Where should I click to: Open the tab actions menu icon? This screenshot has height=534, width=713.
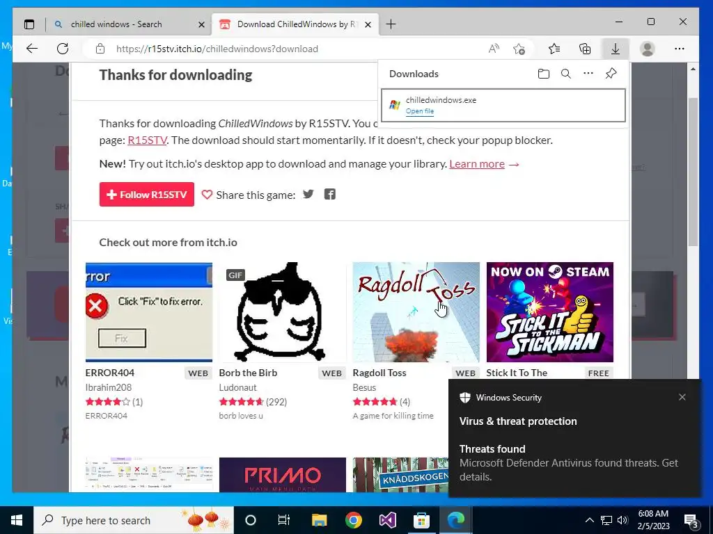[29, 24]
